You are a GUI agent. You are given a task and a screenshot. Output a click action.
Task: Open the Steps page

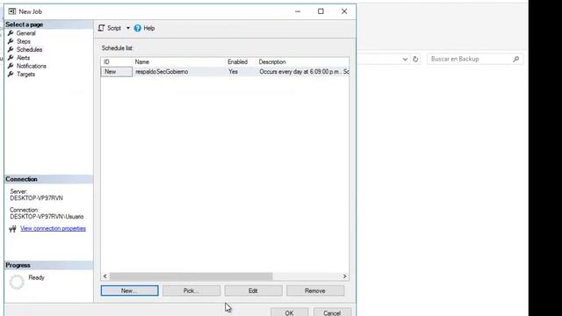(x=24, y=41)
